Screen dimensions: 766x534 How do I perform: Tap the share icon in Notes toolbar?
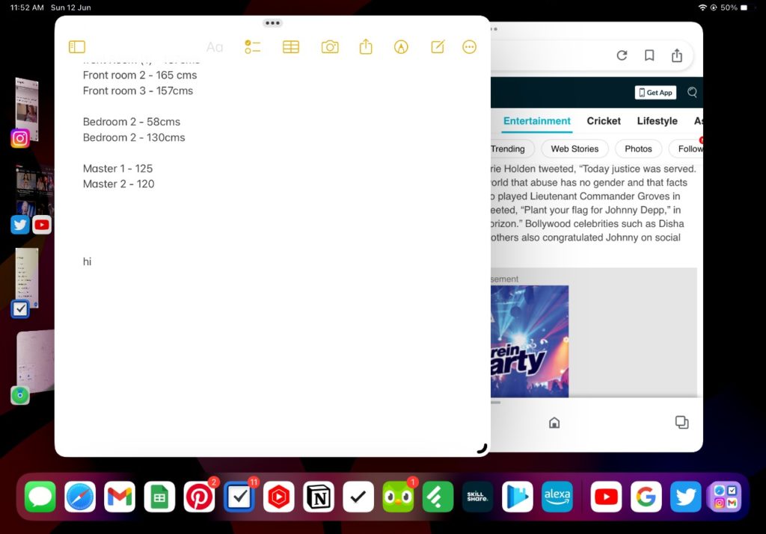coord(366,47)
